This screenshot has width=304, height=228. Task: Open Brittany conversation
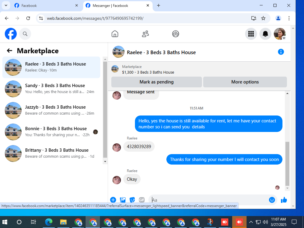point(51,153)
